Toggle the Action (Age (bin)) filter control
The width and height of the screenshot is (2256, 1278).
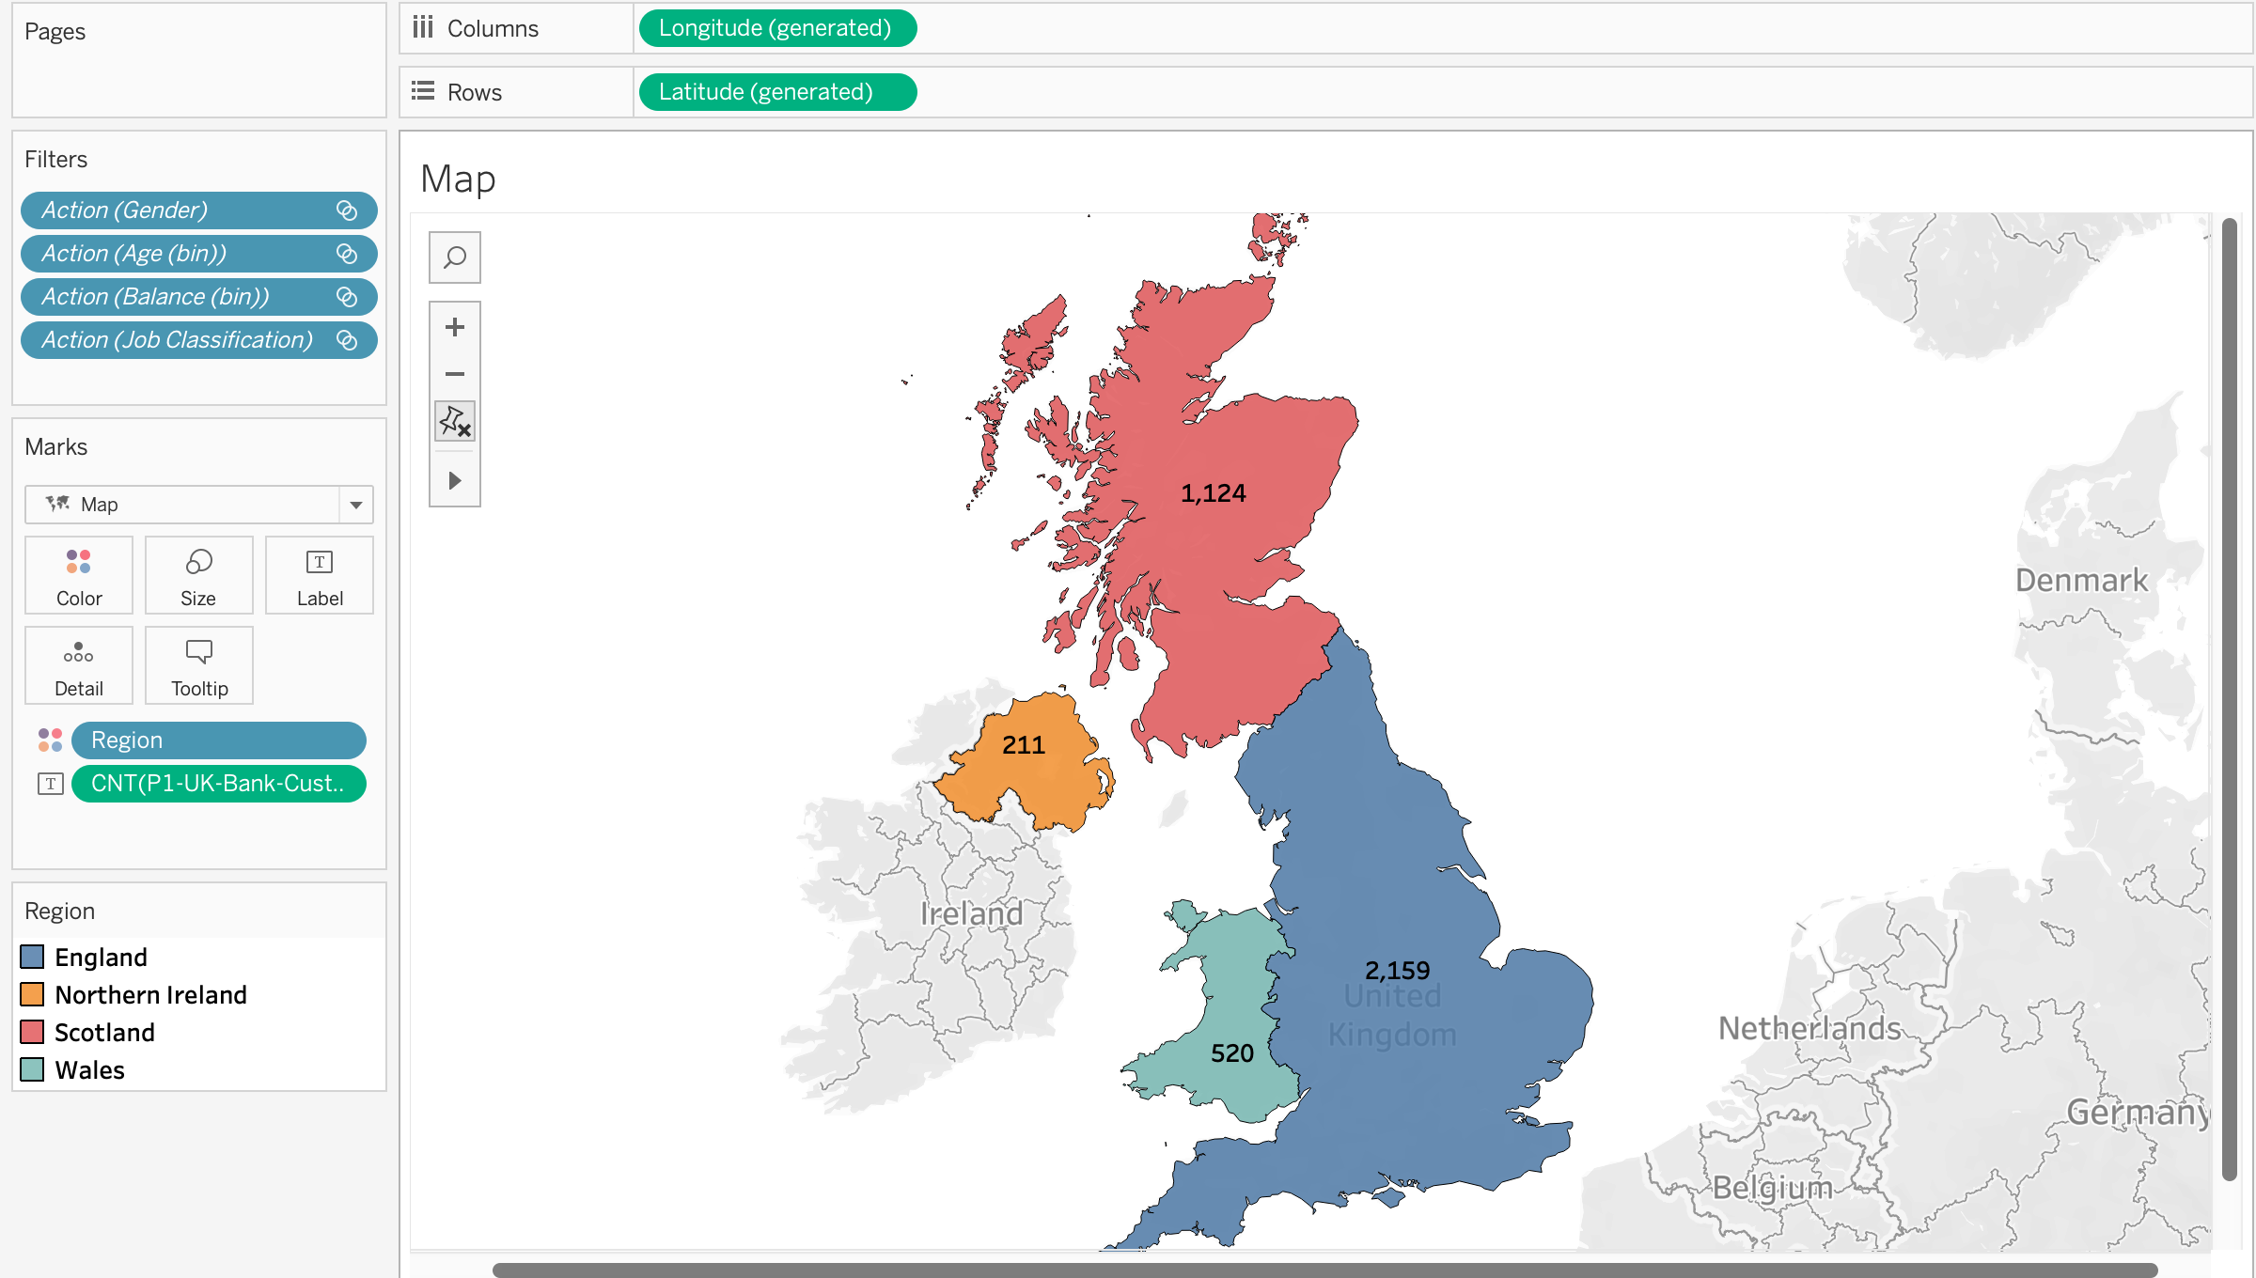347,253
